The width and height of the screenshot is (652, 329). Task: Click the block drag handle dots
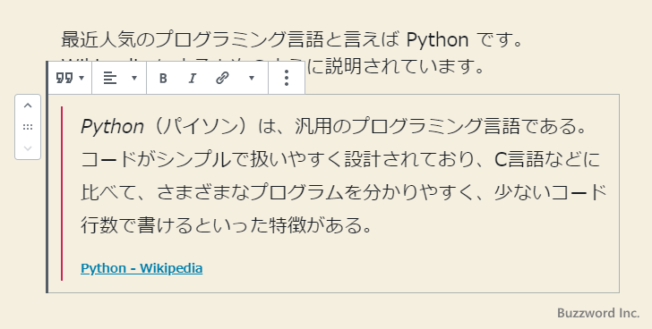tap(28, 127)
